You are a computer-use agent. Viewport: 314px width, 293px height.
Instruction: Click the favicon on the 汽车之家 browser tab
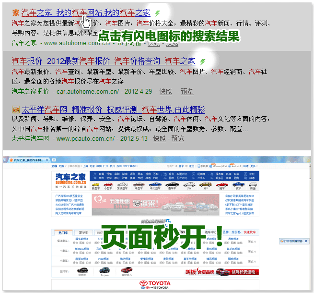[x=12, y=160]
